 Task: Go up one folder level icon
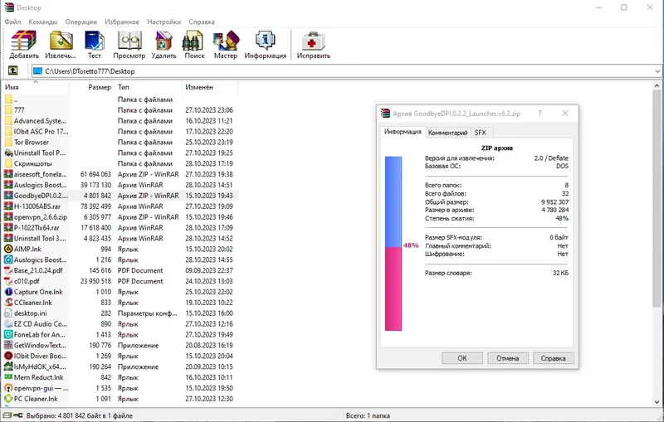13,70
